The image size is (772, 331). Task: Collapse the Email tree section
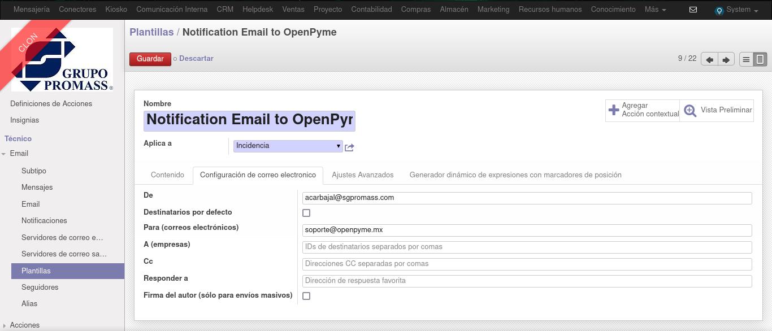coord(4,154)
